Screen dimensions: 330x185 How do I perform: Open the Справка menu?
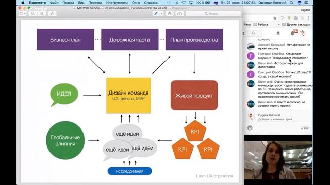click(151, 3)
